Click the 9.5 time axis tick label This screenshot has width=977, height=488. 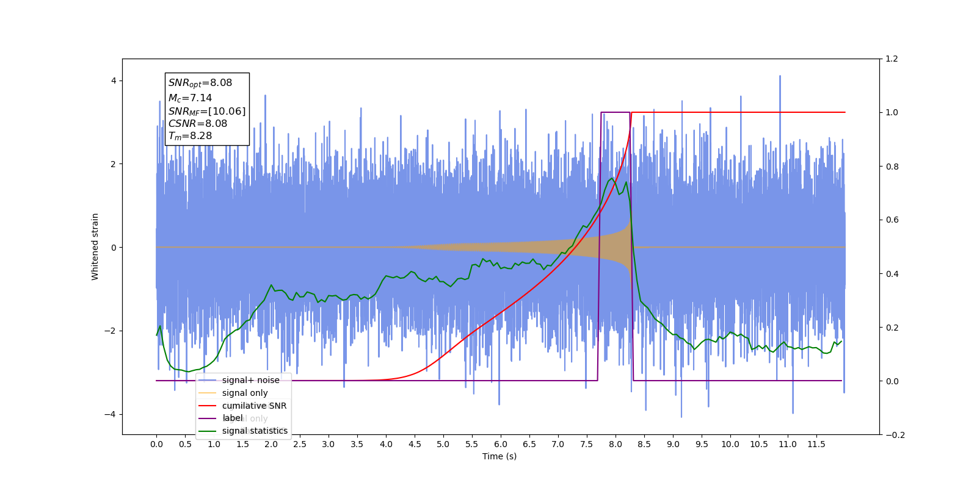(702, 444)
